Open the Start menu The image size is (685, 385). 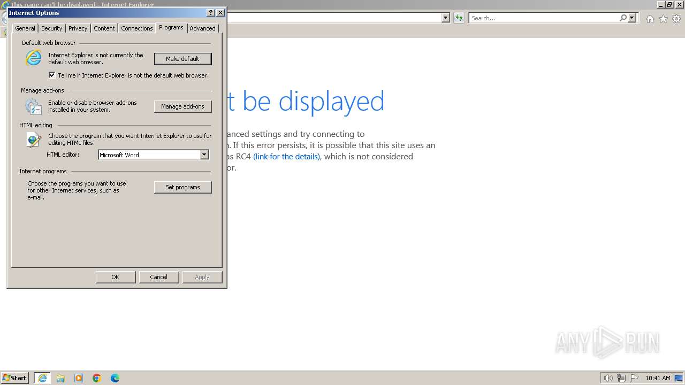tap(15, 378)
